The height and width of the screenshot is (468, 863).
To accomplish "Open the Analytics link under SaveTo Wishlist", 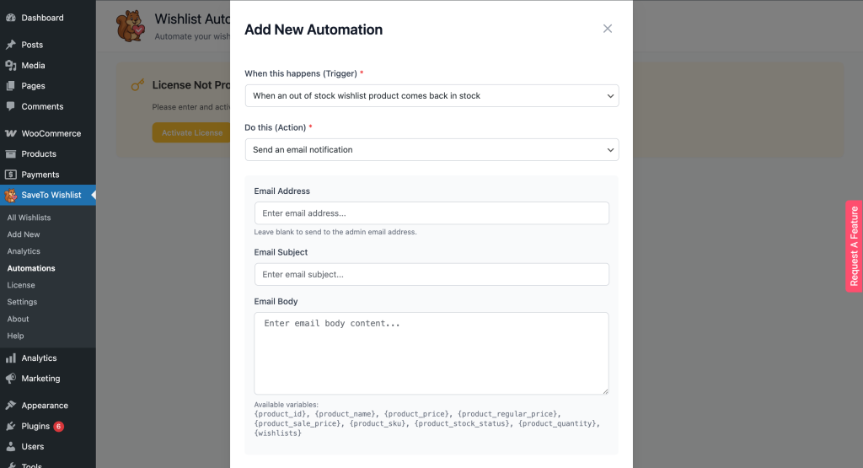I will click(24, 251).
